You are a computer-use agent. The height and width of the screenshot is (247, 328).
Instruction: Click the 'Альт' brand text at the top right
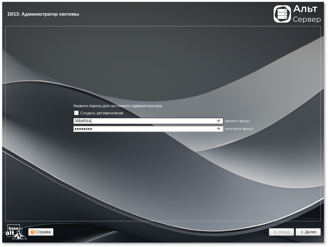click(x=305, y=9)
